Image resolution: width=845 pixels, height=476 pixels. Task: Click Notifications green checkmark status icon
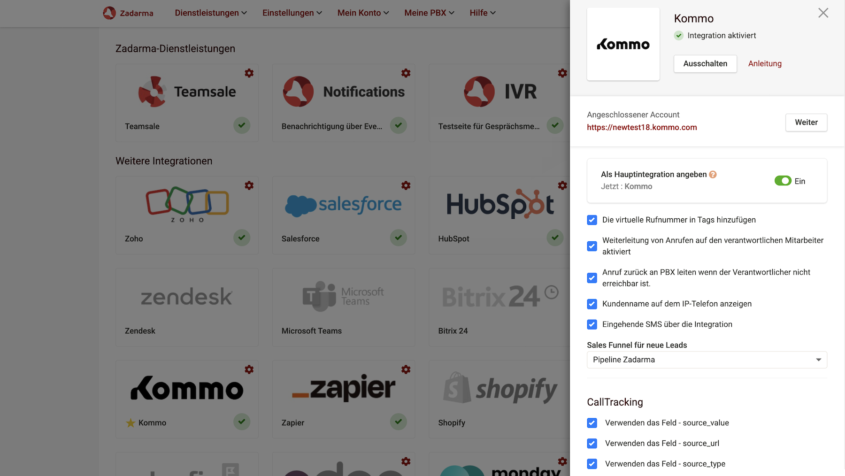pyautogui.click(x=399, y=125)
